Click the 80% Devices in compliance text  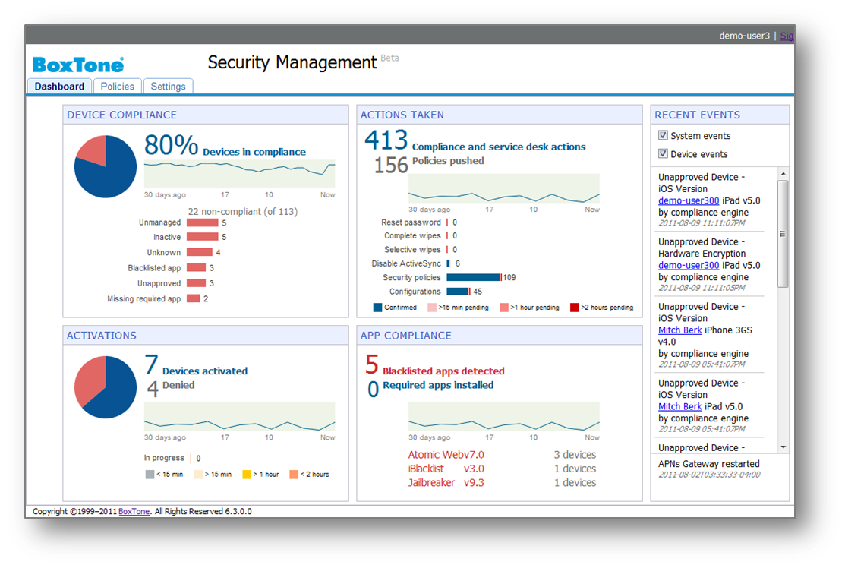pos(225,146)
